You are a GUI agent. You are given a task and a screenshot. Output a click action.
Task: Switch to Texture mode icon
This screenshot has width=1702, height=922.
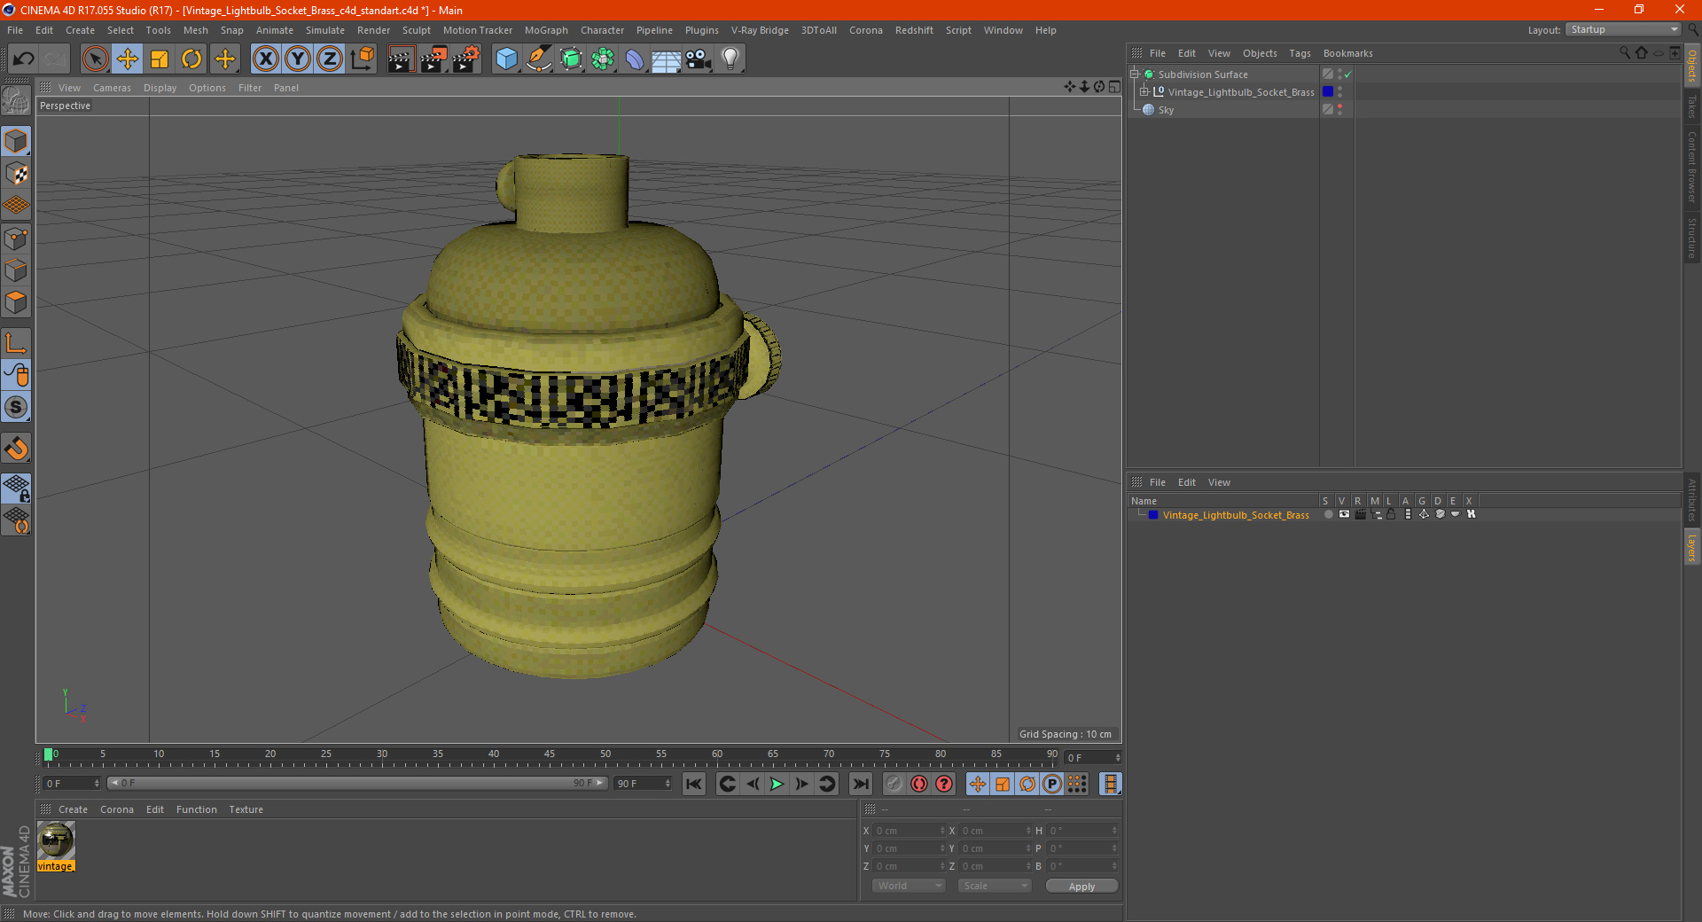[x=16, y=174]
